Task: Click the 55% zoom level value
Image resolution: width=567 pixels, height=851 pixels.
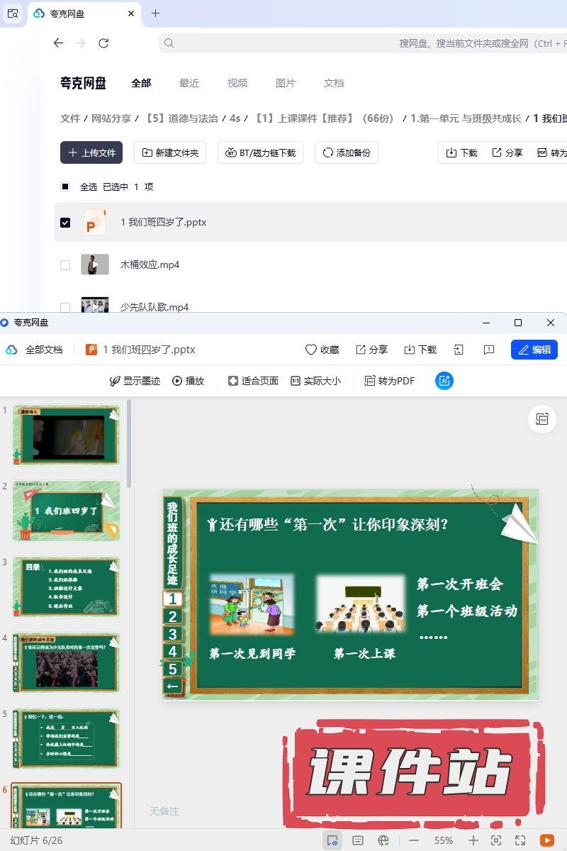Action: point(444,840)
